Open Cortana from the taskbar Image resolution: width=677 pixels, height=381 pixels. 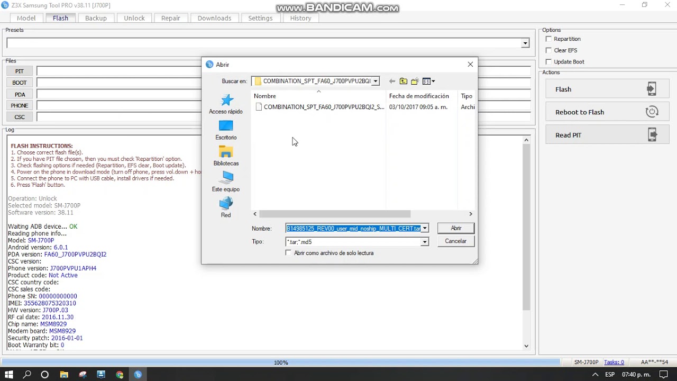click(45, 375)
